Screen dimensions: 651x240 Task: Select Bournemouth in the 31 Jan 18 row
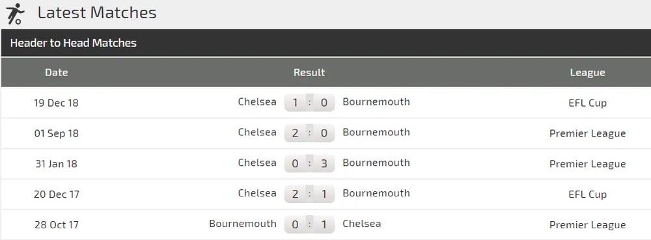[376, 163]
